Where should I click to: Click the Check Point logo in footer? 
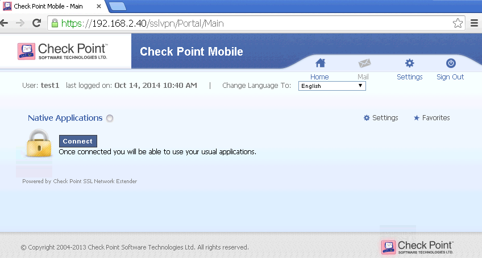tap(417, 247)
